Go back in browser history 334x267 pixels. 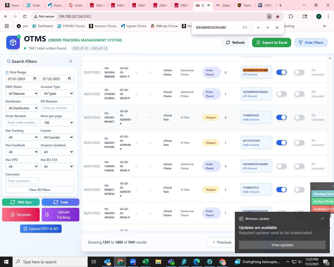point(6,16)
